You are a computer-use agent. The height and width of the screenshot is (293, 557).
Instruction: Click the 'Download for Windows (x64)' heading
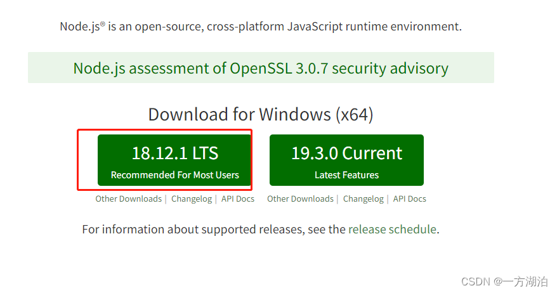[x=261, y=114]
